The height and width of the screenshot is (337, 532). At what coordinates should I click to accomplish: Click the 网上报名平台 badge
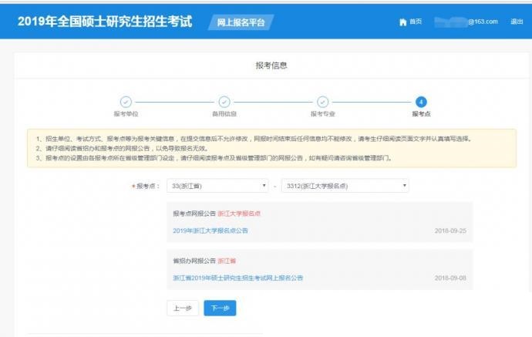coord(241,22)
